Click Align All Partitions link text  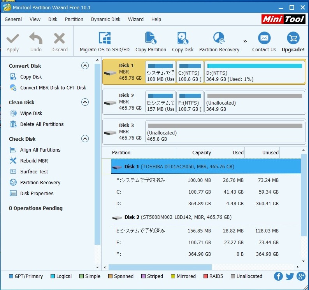point(40,150)
